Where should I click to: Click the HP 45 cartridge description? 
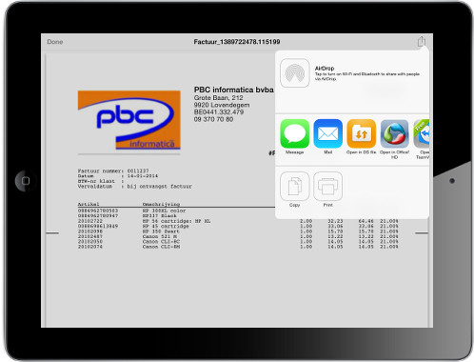pyautogui.click(x=166, y=226)
